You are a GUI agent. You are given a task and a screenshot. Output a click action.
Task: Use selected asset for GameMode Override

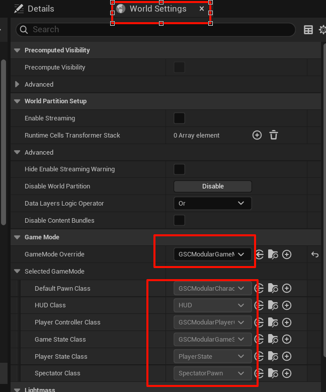coord(259,254)
